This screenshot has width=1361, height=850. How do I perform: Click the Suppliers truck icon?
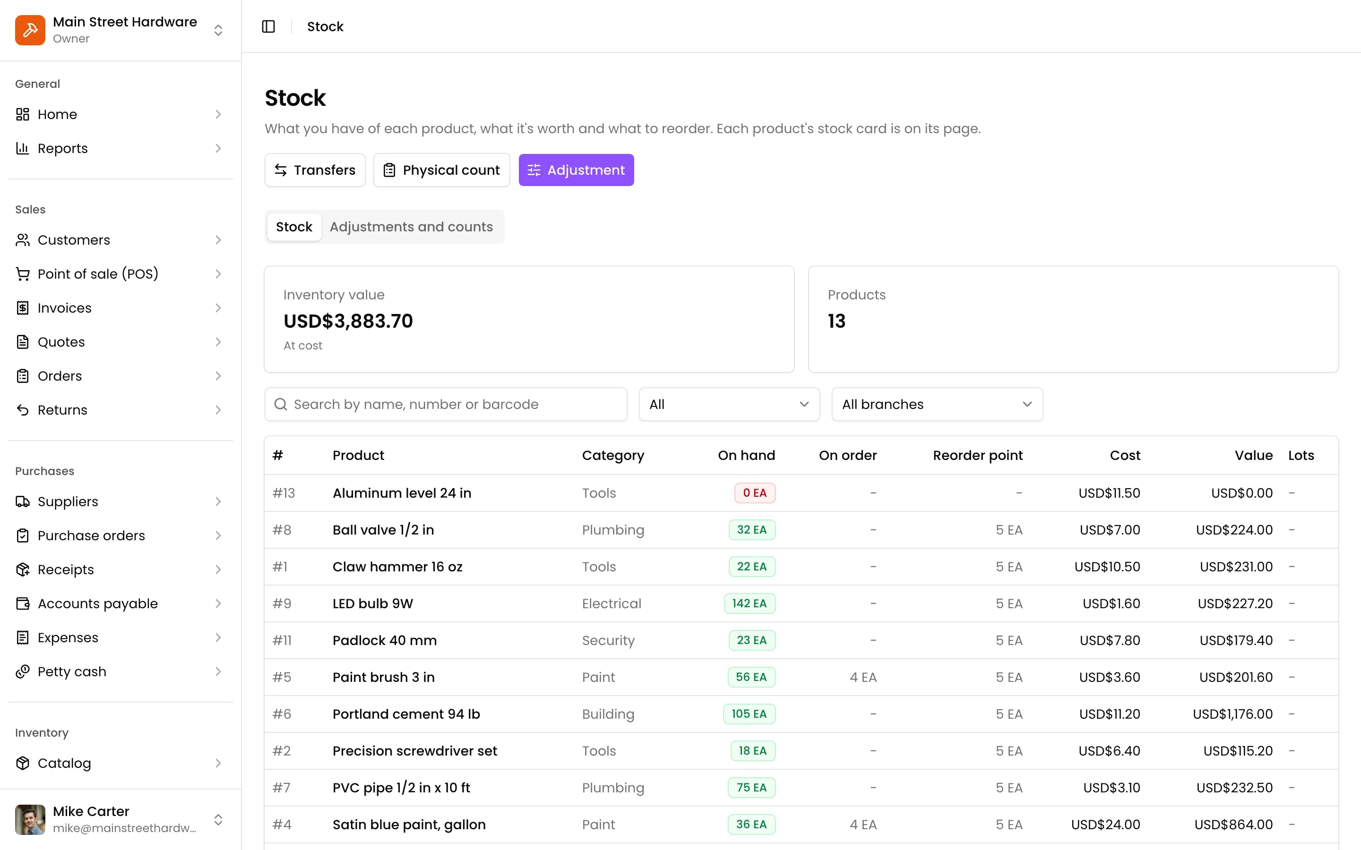click(23, 501)
